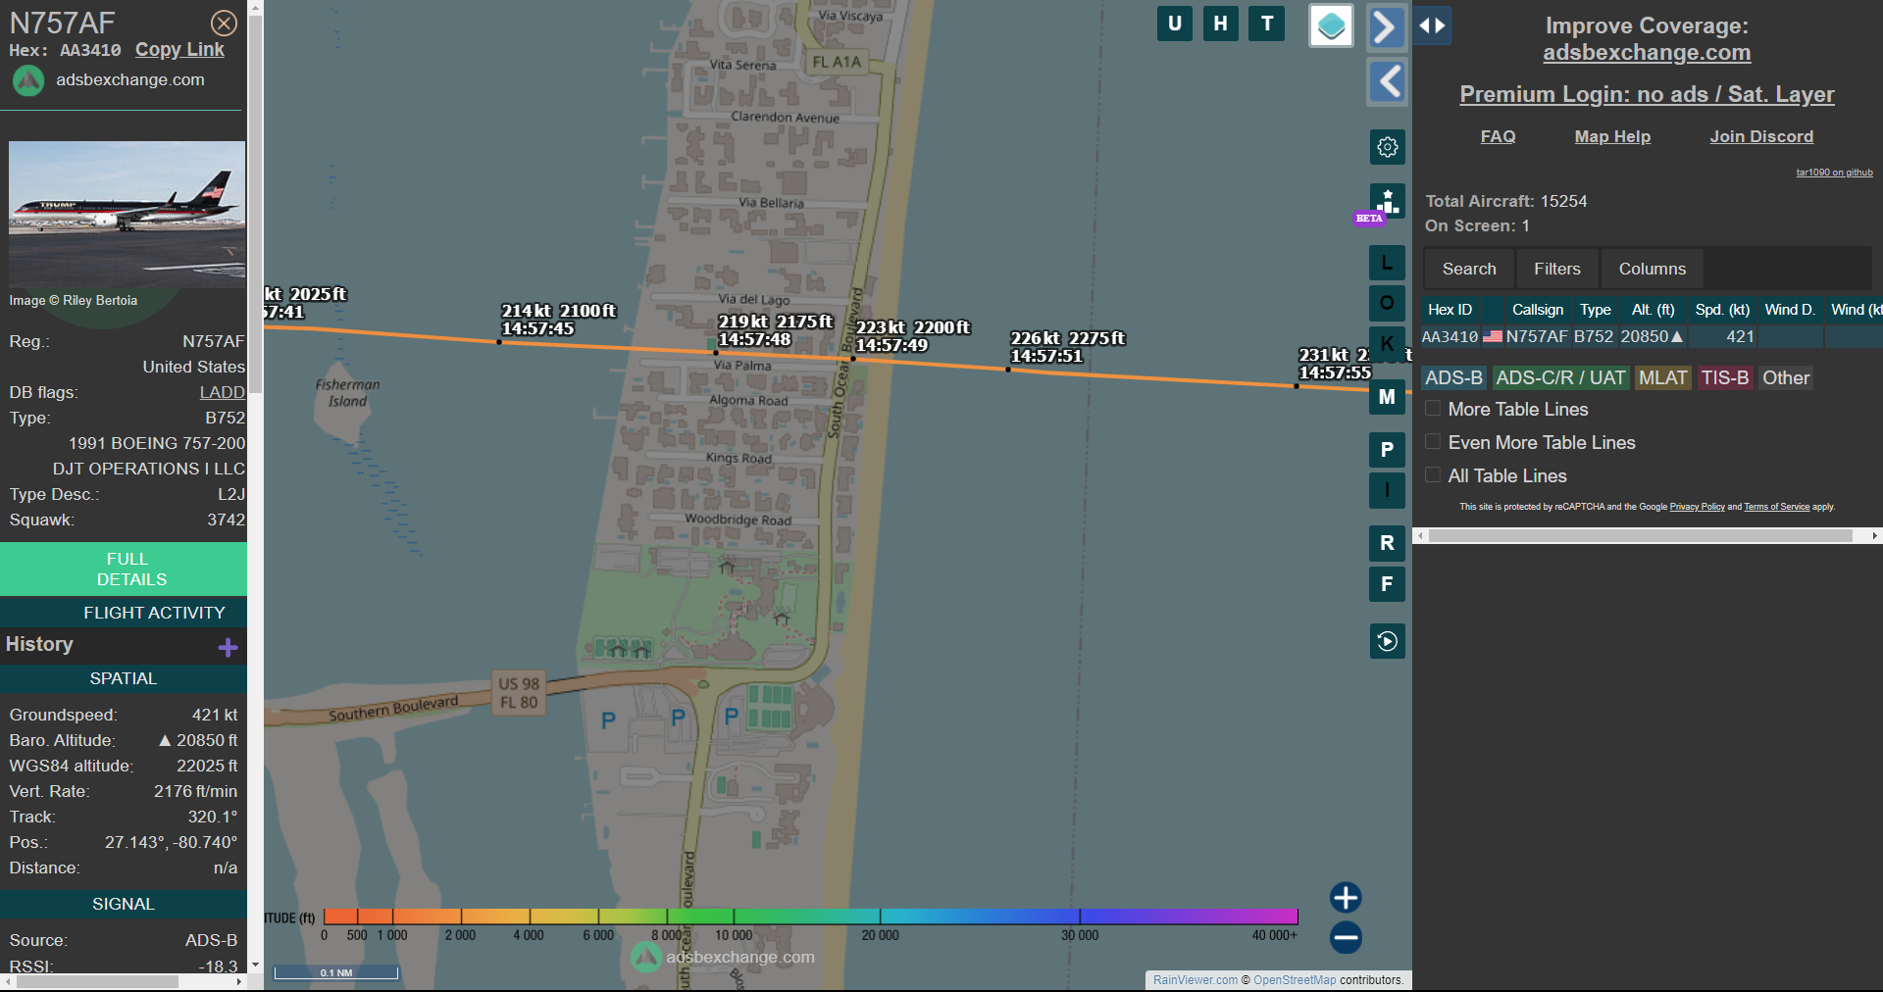The width and height of the screenshot is (1883, 992).
Task: Toggle the Other source filter
Action: (1786, 377)
